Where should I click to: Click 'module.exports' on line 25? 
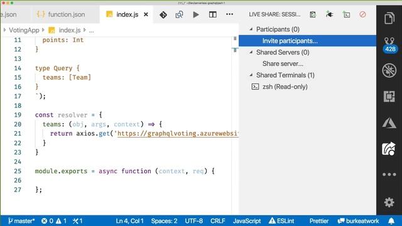pos(61,171)
